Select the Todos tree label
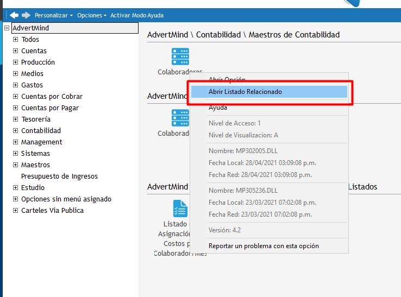401x297 pixels. [x=30, y=39]
